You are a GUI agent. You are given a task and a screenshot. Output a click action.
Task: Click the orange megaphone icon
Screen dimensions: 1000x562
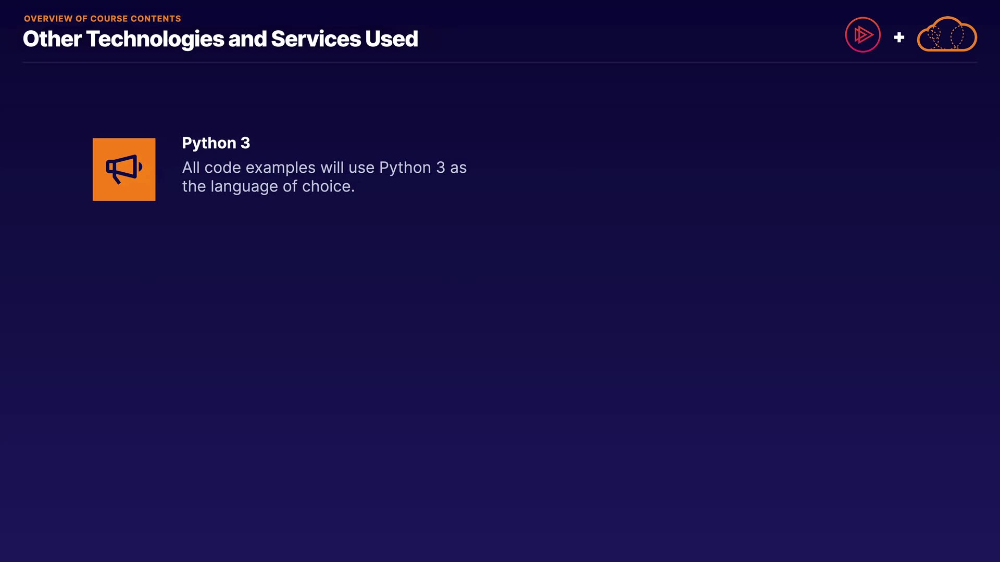tap(124, 169)
